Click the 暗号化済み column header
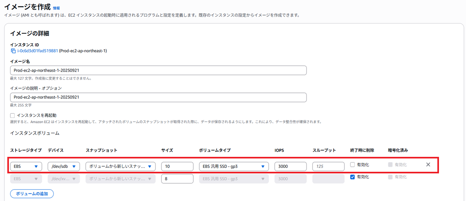This screenshot has height=201, width=466. [398, 150]
